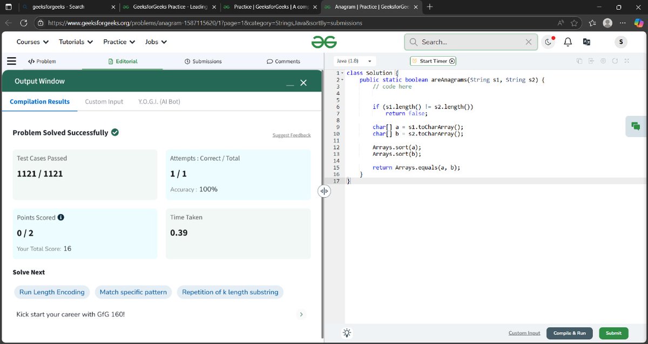
Task: Expand the GfG 160 promo chevron
Action: pyautogui.click(x=301, y=314)
